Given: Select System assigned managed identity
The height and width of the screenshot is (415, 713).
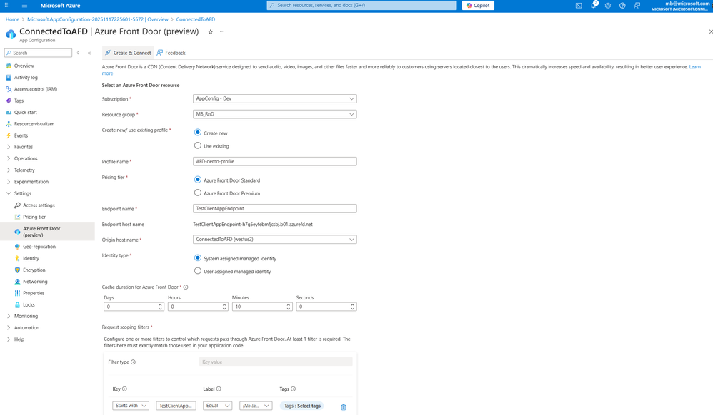Looking at the screenshot, I should click(x=198, y=258).
